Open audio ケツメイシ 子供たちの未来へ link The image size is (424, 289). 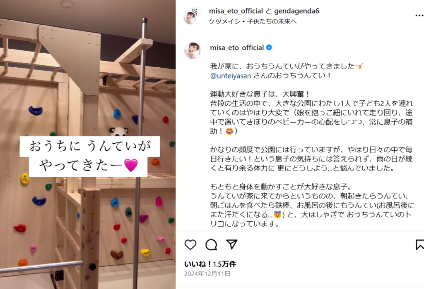253,21
